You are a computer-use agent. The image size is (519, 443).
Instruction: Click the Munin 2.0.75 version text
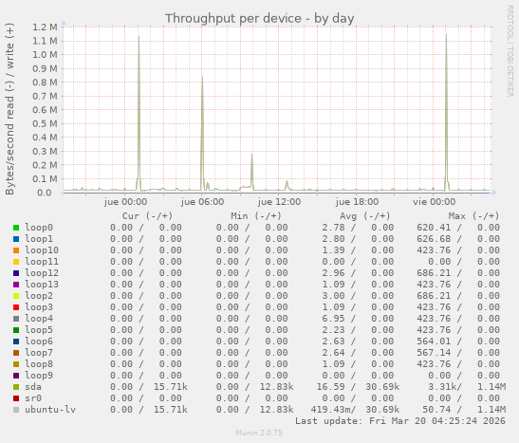coord(259,433)
